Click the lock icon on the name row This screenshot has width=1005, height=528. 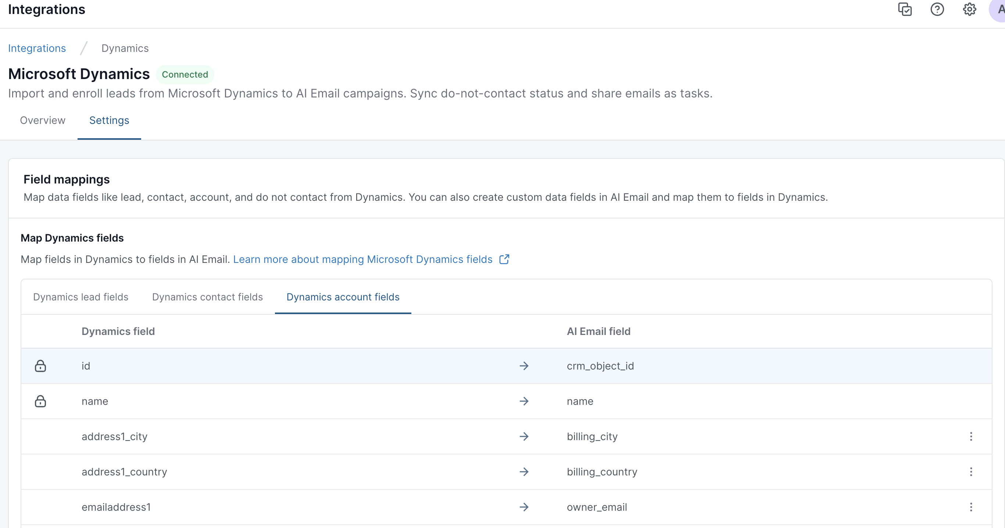pos(40,401)
